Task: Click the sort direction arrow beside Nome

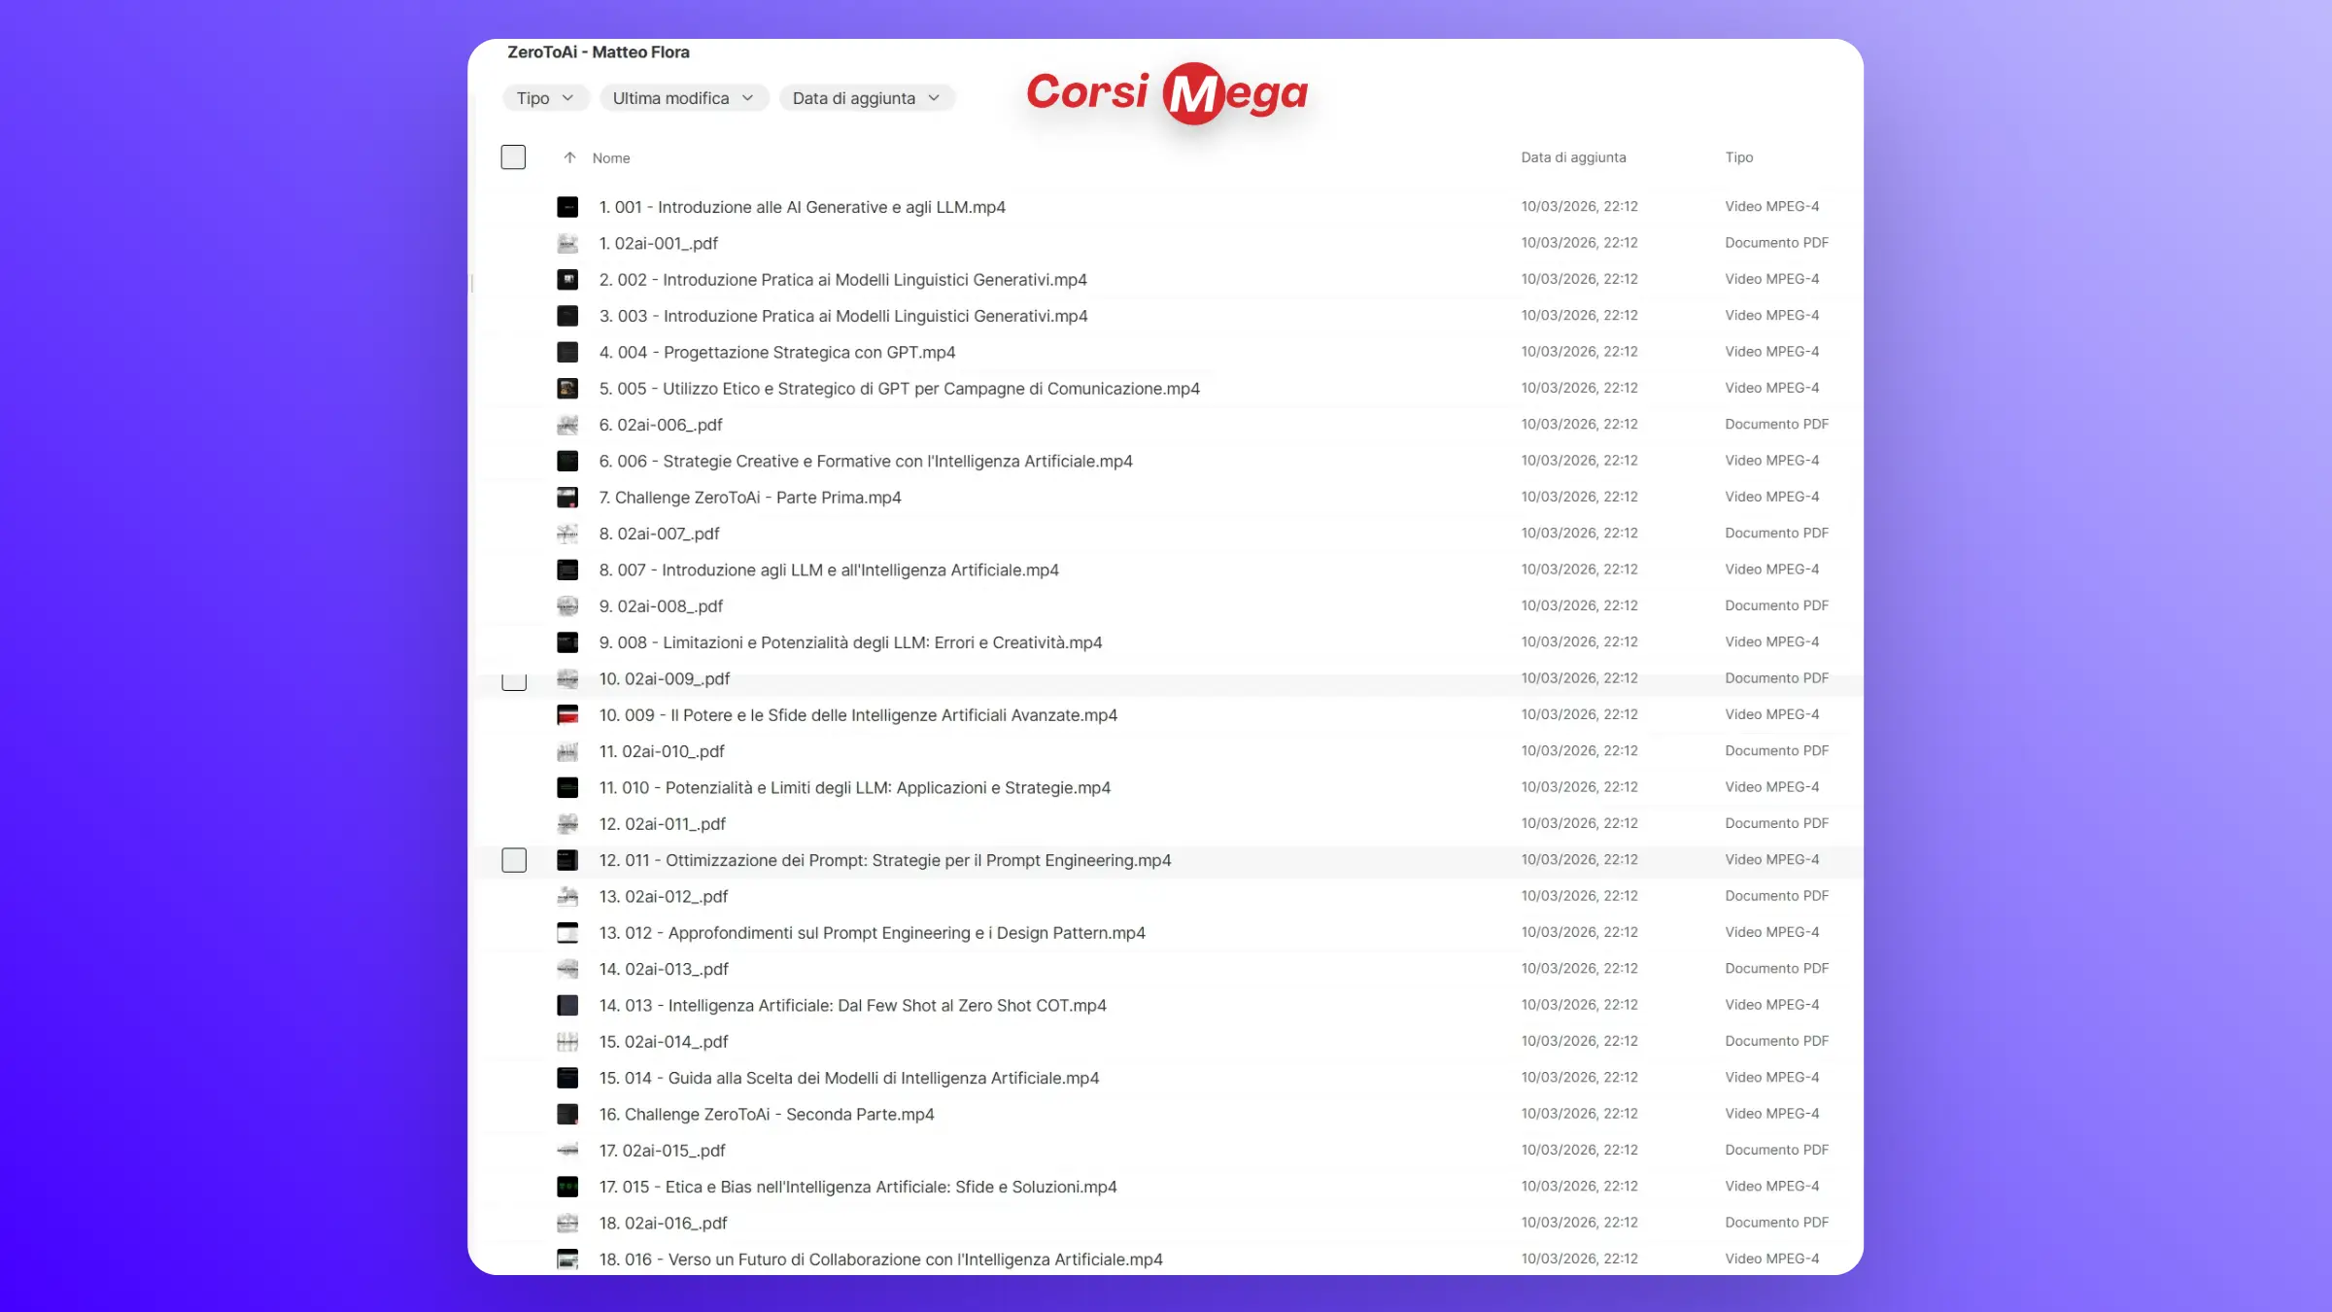Action: (x=570, y=157)
